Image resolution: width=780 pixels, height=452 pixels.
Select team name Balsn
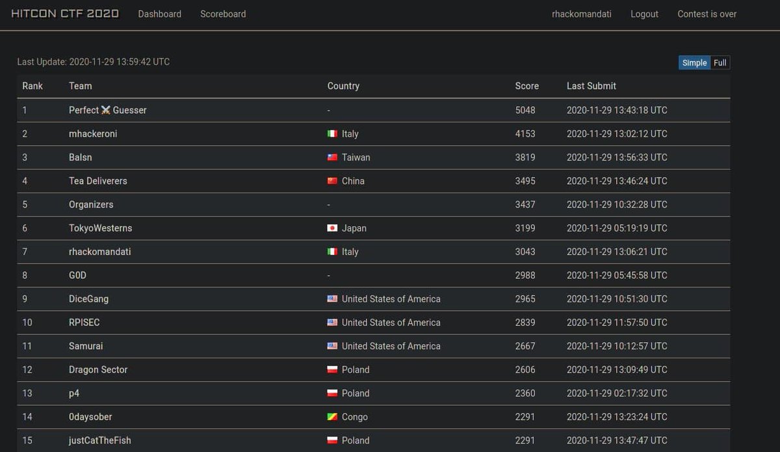(x=81, y=157)
